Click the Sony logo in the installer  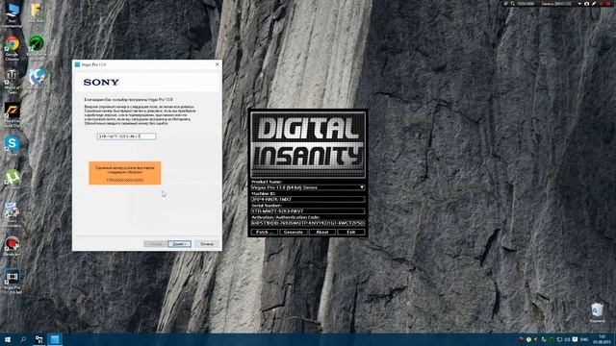pos(101,82)
